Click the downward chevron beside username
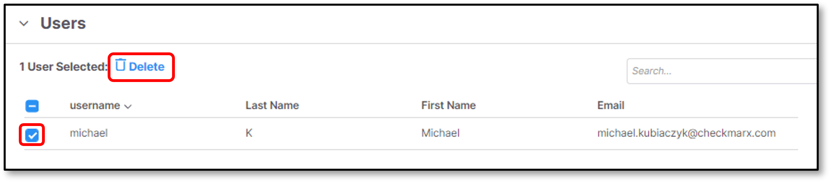The image size is (830, 182). tap(128, 106)
